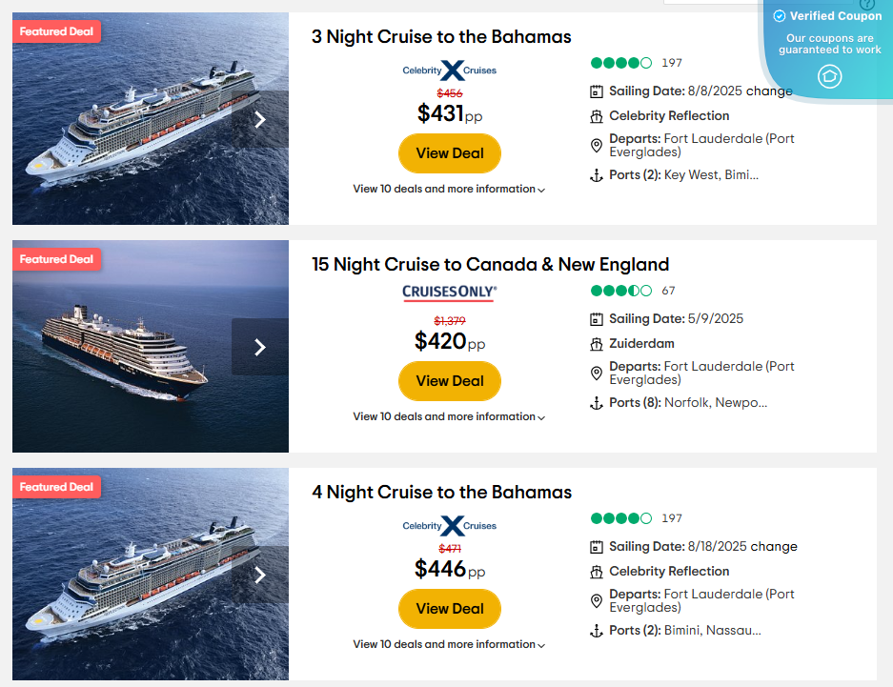Click the verified checkmark beside Verified Coupon
This screenshot has height=687, width=893.
tap(781, 15)
